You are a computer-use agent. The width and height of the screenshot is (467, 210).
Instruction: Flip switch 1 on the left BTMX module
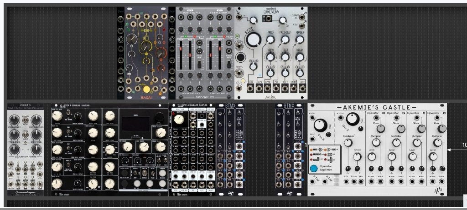pyautogui.click(x=221, y=114)
